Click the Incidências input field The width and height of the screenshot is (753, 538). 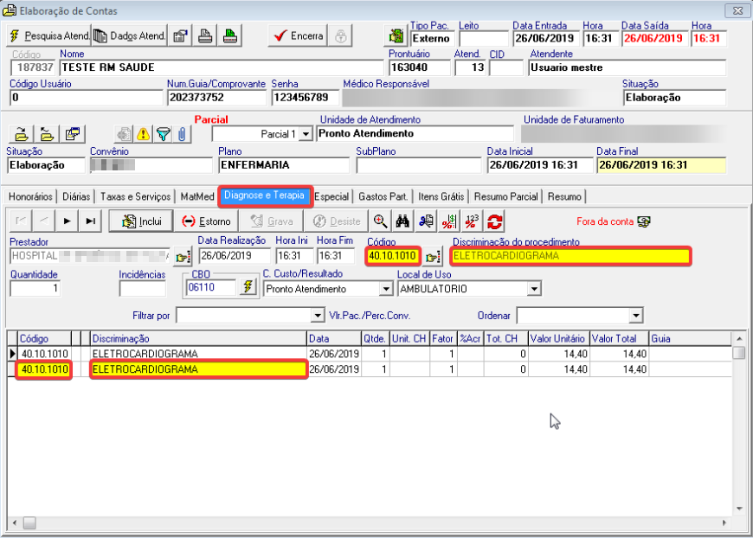143,288
